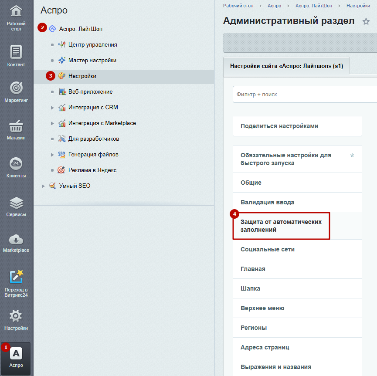Open Адреса страниц settings section

coord(297,347)
